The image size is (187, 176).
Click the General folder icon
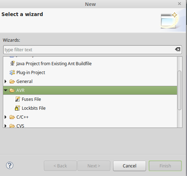tap(12, 82)
